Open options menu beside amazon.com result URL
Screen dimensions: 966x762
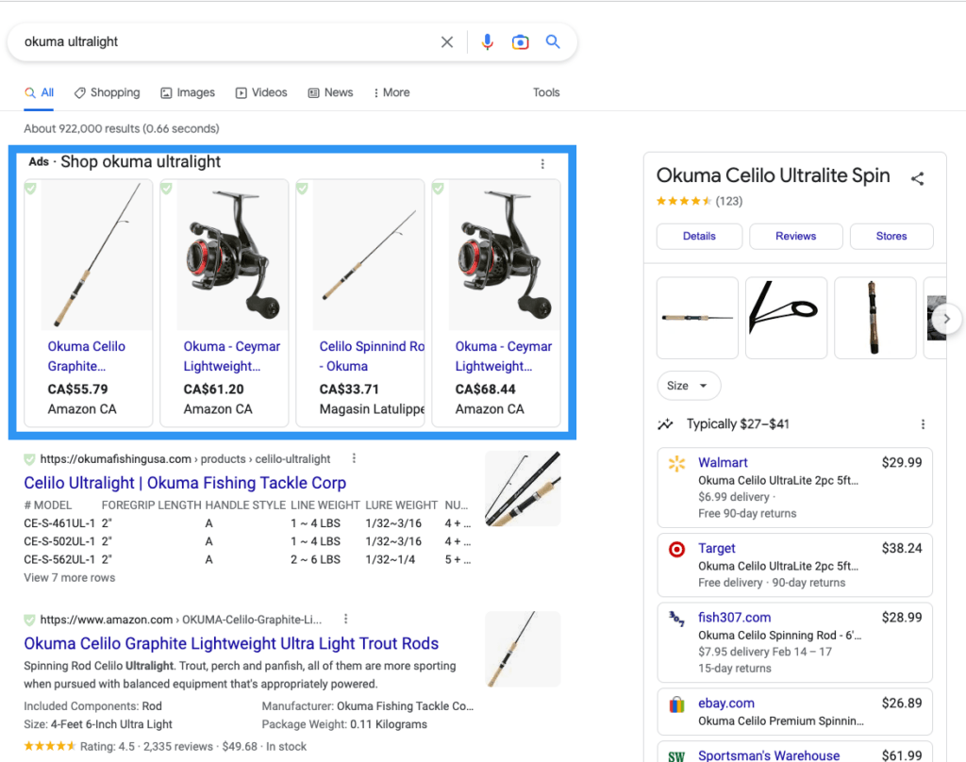click(345, 619)
